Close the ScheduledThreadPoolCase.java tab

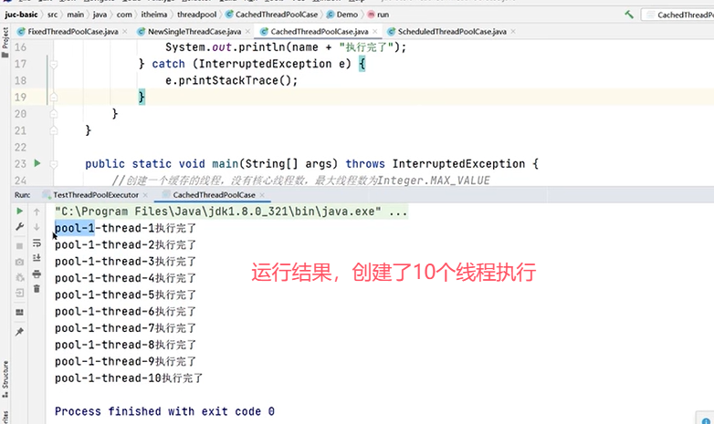513,31
